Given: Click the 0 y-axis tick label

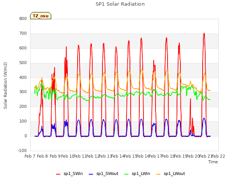Looking at the screenshot, I should pyautogui.click(x=26, y=136).
